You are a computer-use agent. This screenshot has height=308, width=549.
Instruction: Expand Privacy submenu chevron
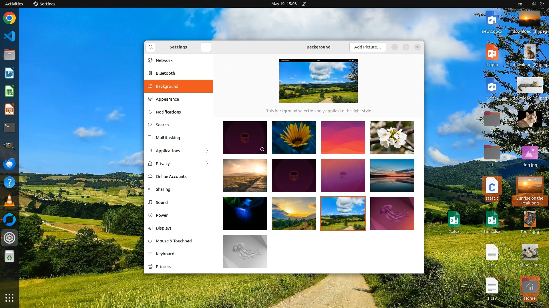click(x=207, y=163)
